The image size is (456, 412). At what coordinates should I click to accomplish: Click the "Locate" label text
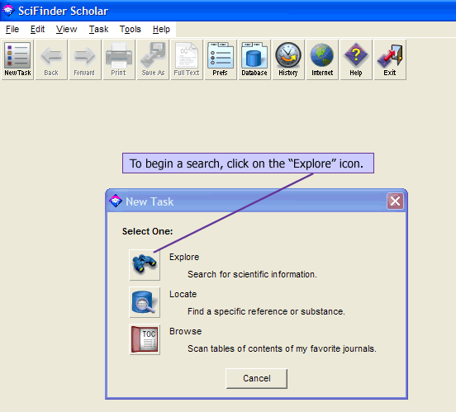point(183,294)
